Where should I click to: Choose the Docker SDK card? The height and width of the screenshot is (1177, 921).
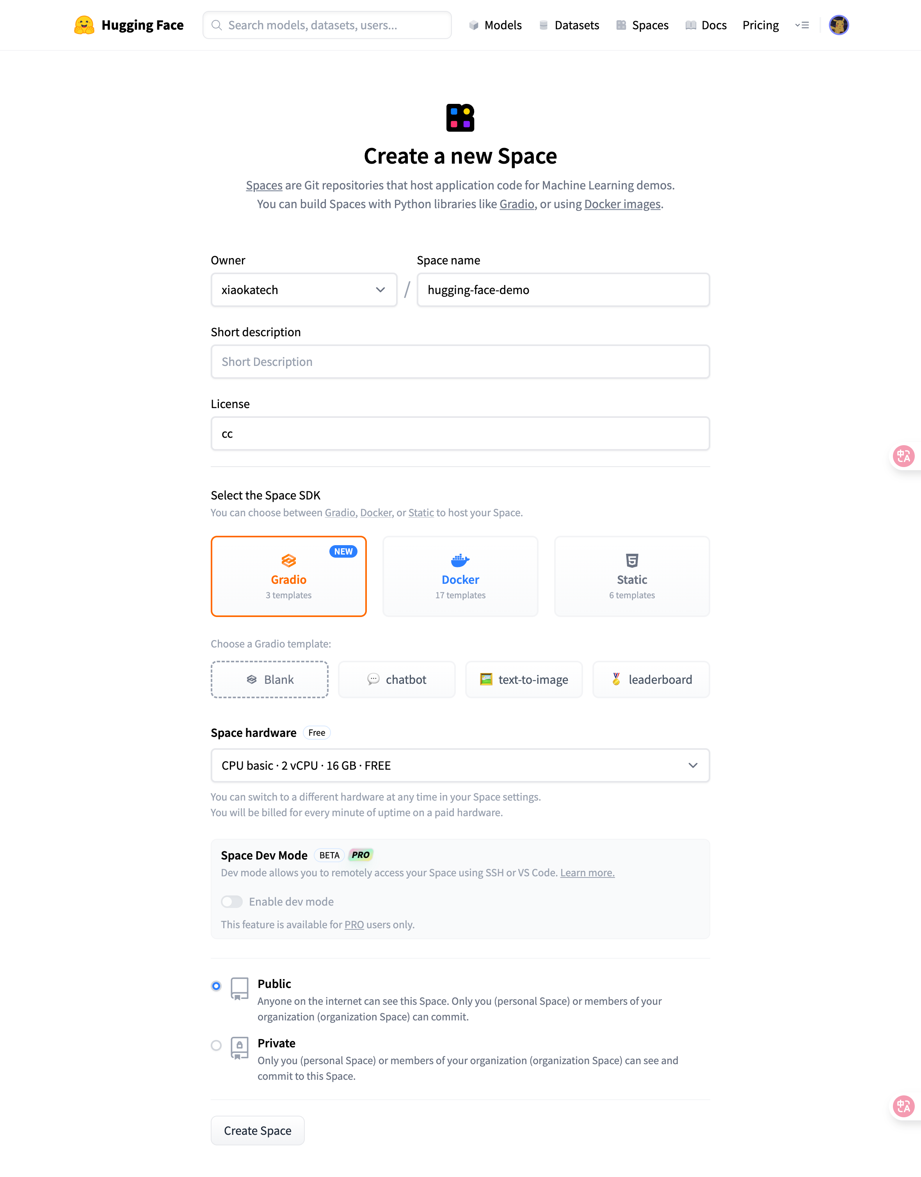(x=460, y=576)
